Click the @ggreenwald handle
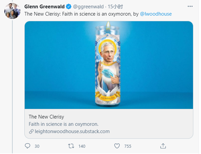The width and height of the screenshot is (201, 154). (x=88, y=6)
